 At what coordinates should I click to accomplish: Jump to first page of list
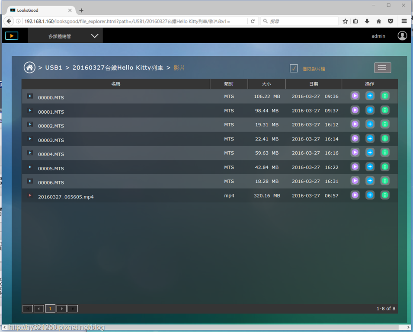coord(28,309)
